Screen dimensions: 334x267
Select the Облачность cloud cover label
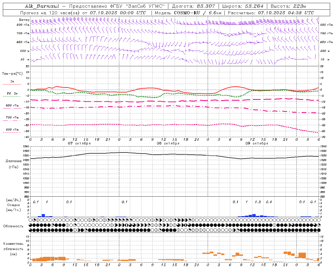(x=13, y=226)
